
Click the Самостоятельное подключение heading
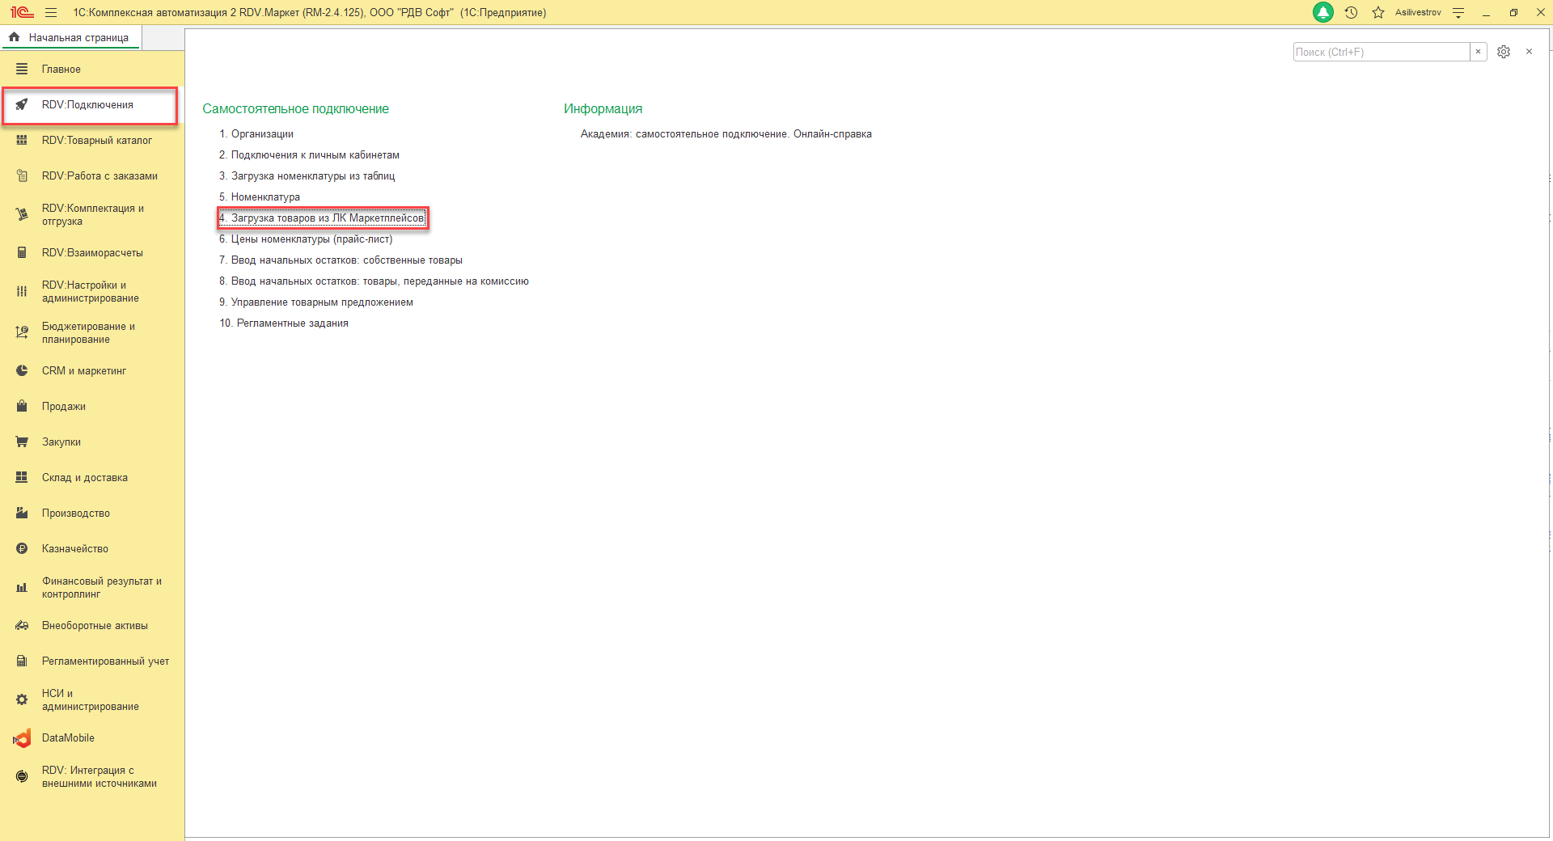295,108
